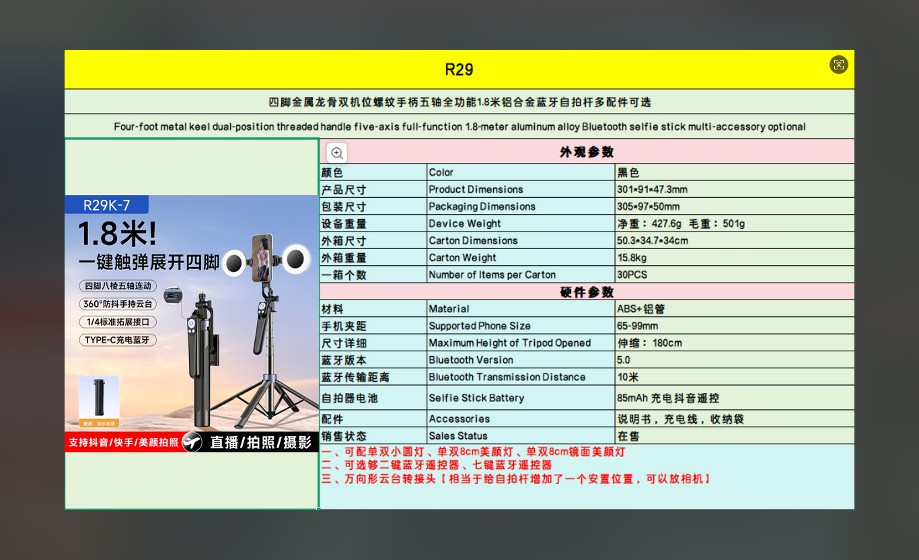Click the magnifier zoom-in icon above the table
Image resolution: width=919 pixels, height=560 pixels.
coord(337,153)
